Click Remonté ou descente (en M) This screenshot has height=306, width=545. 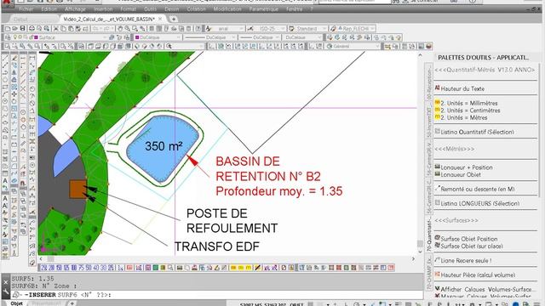click(x=477, y=189)
